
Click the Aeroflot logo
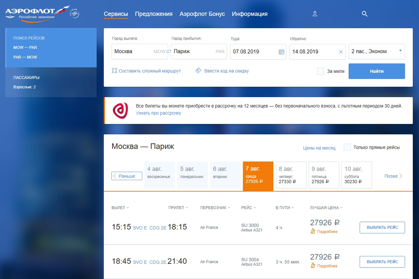38,14
